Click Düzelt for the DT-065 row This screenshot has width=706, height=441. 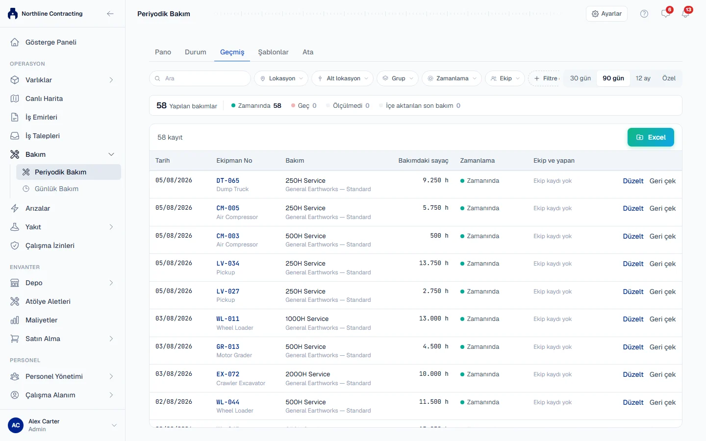pos(633,181)
